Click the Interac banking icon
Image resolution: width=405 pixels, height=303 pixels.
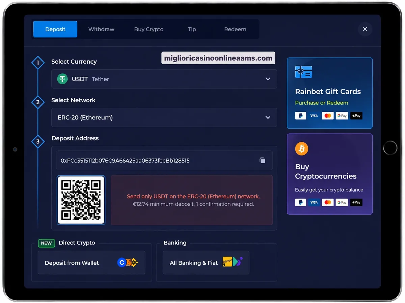(227, 262)
